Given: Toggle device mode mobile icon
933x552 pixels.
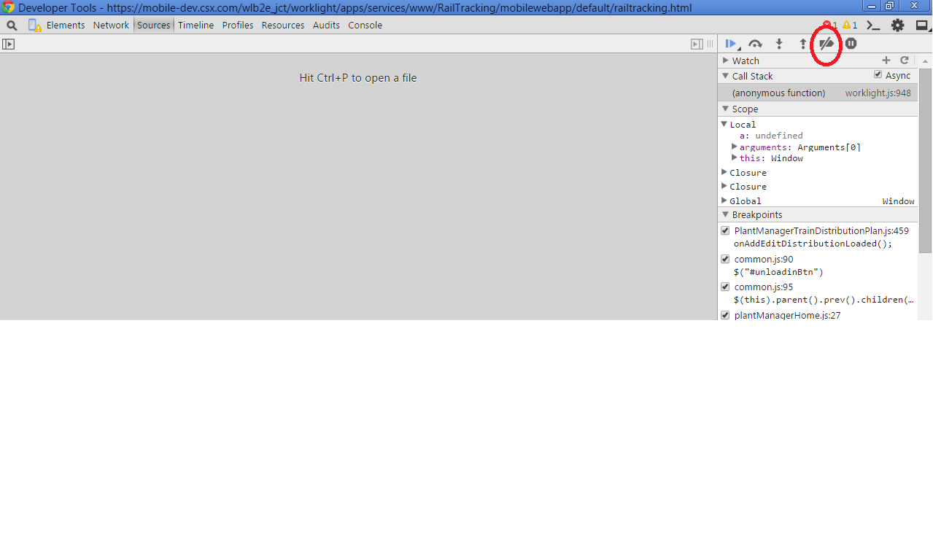Looking at the screenshot, I should [x=34, y=25].
